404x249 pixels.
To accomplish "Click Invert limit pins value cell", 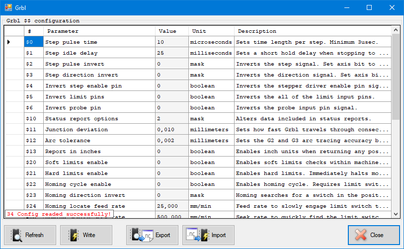I will [x=172, y=96].
